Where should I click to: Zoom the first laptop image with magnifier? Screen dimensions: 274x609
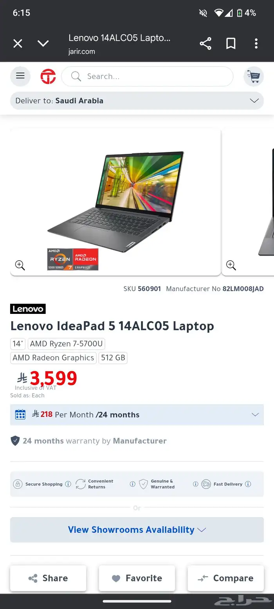pos(20,265)
